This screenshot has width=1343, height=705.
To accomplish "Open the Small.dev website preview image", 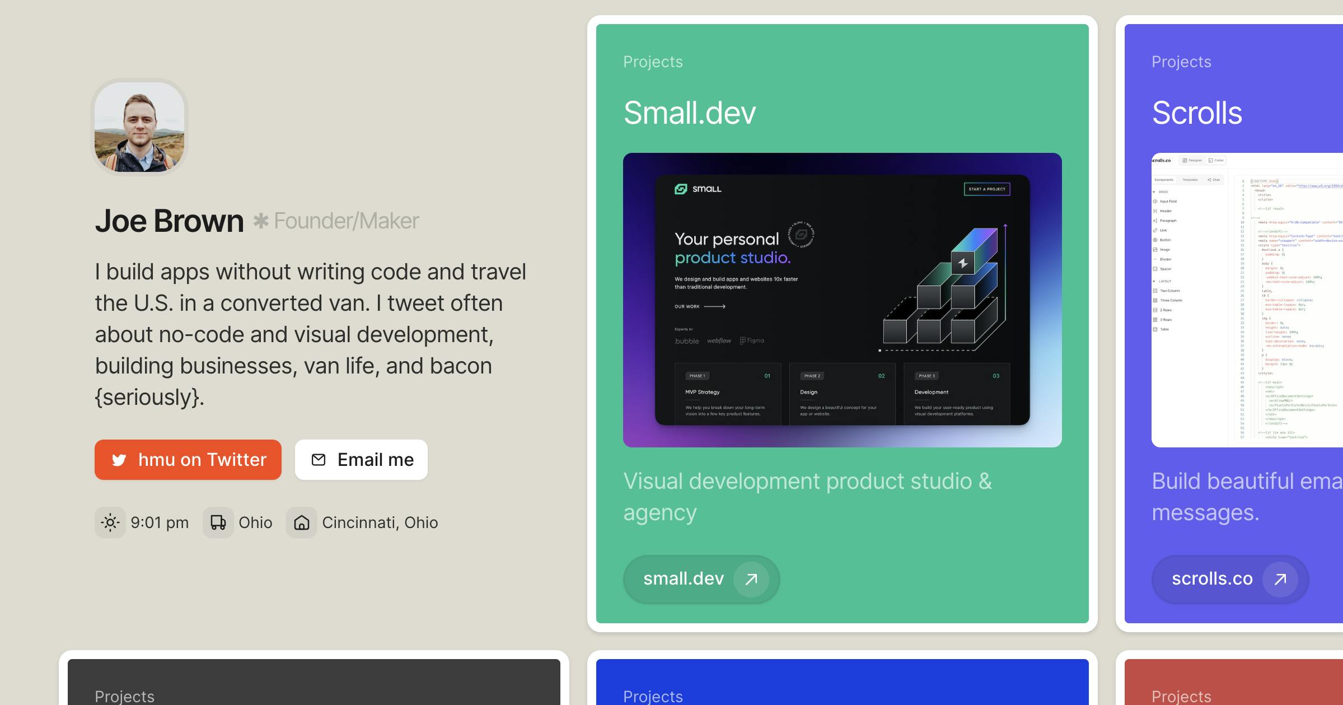I will (x=843, y=300).
